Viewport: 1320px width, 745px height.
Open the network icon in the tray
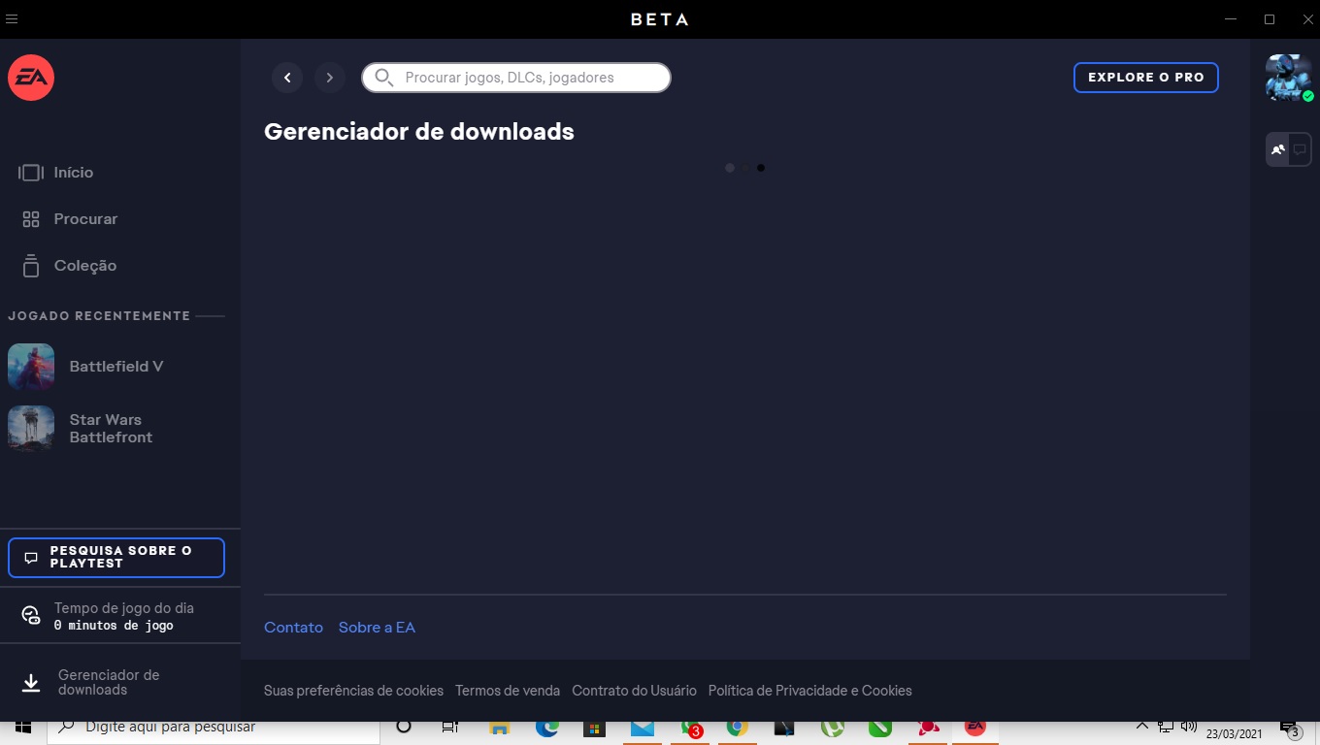pos(1167,727)
